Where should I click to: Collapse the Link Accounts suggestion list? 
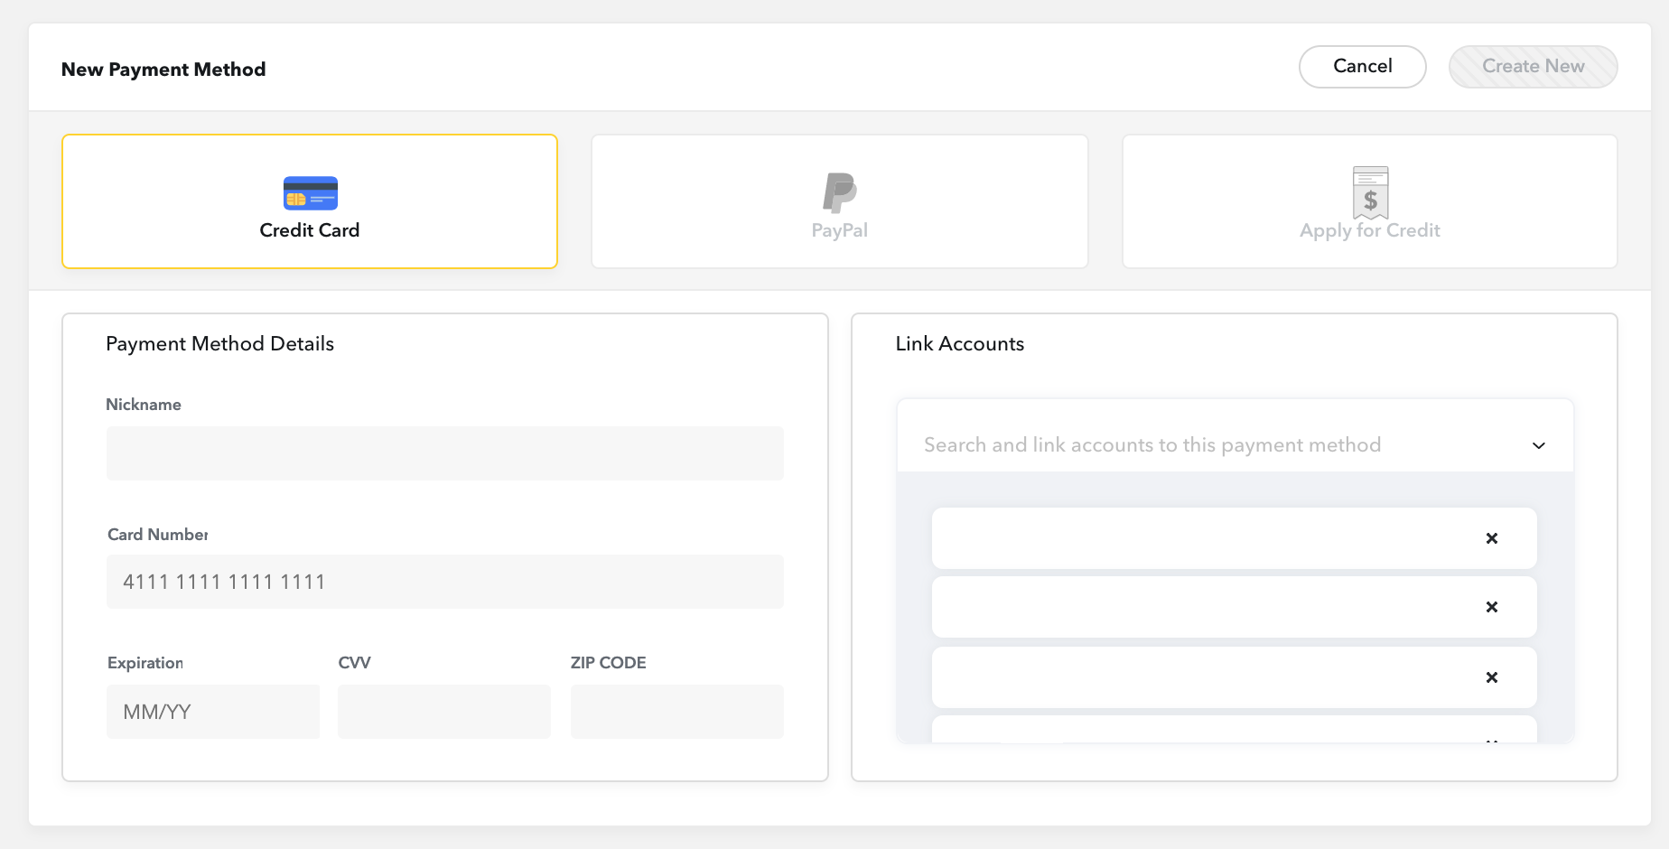[1537, 445]
